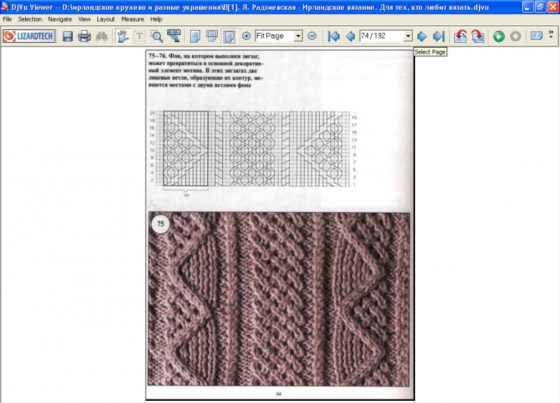Click the 74 / 192 page number field
The height and width of the screenshot is (403, 560).
coord(381,36)
